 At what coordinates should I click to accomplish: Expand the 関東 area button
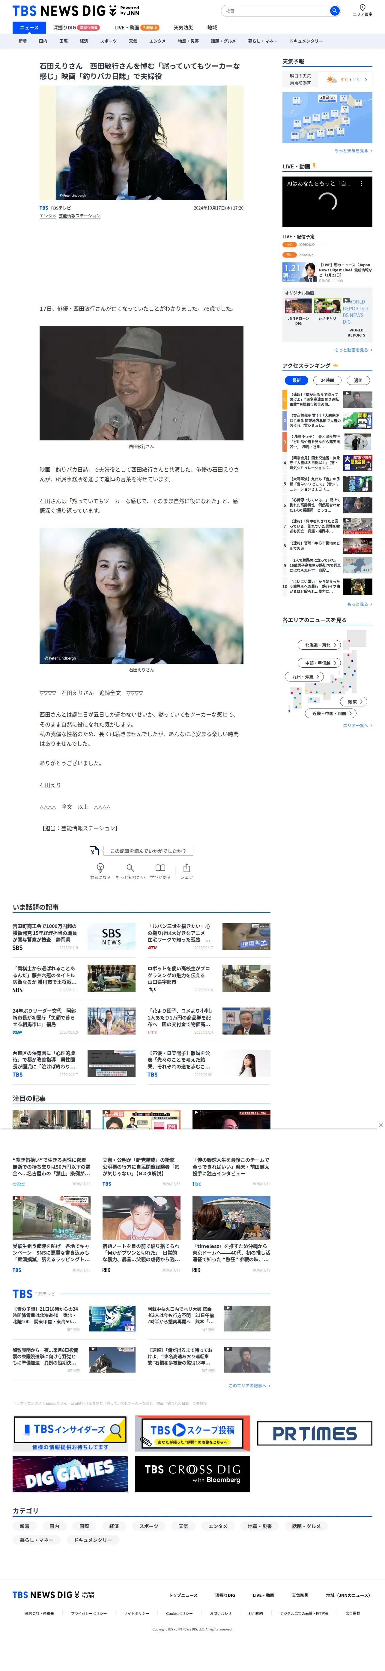(354, 702)
